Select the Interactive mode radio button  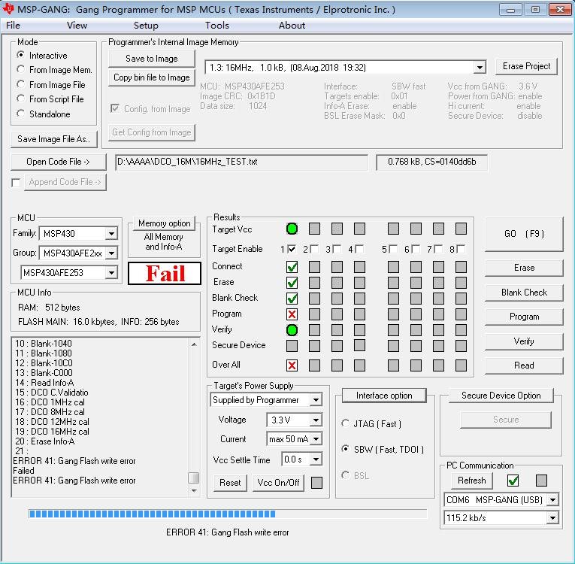21,55
